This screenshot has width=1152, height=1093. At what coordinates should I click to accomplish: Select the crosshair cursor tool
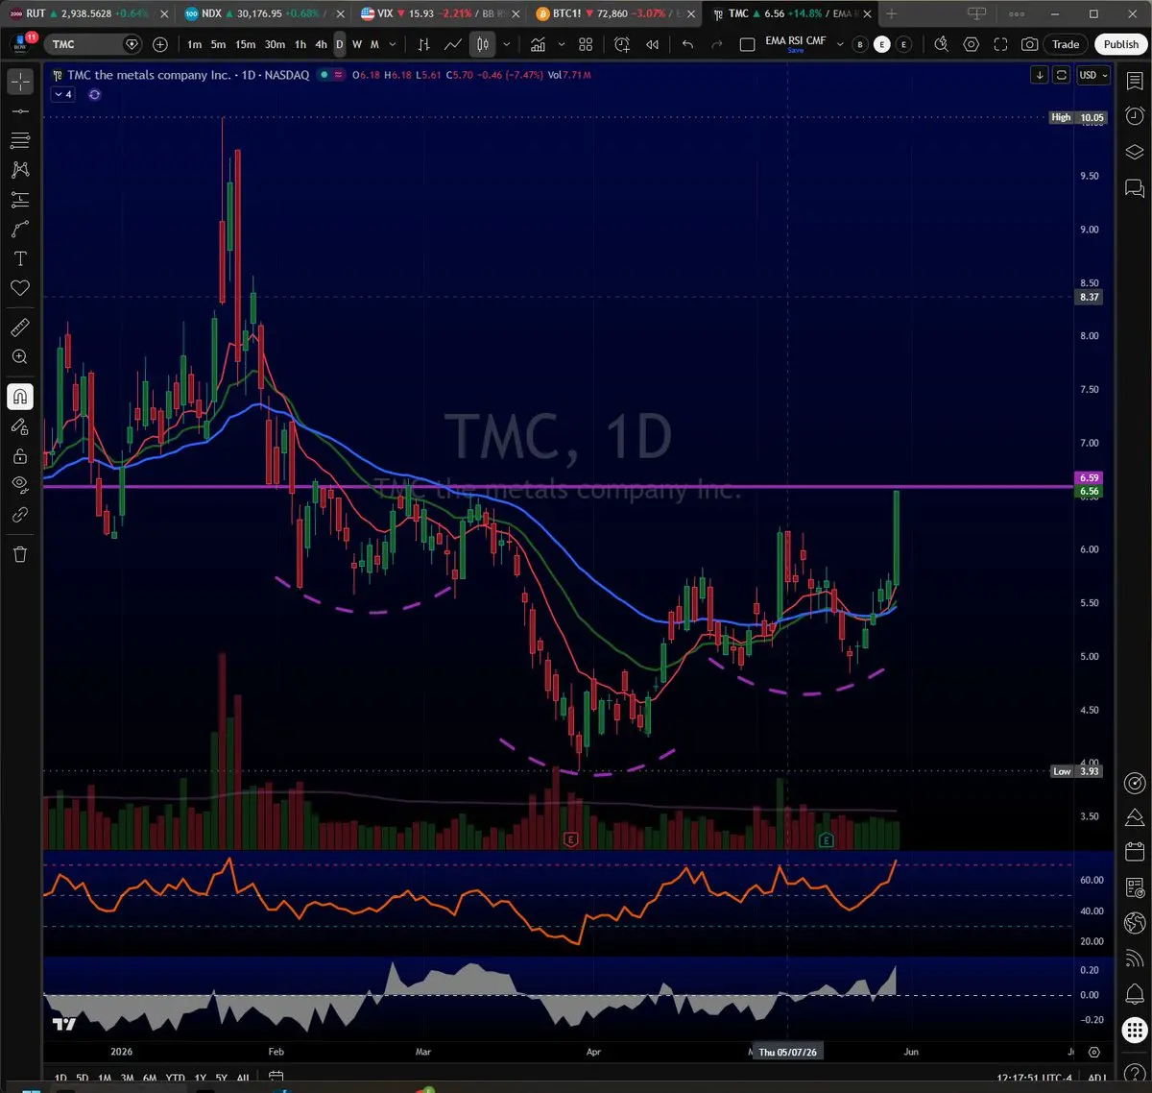[x=20, y=82]
